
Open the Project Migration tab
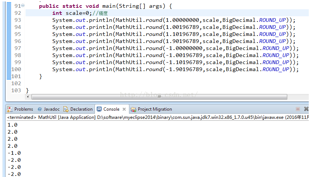coord(151,109)
